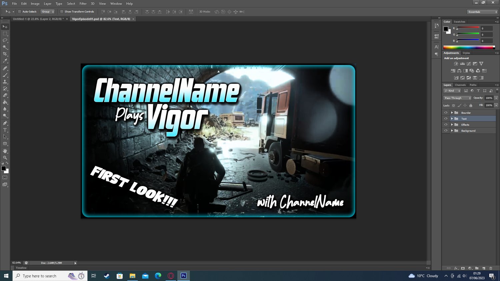Open the layer filter Kind dropdown
The image size is (500, 281).
point(452,91)
